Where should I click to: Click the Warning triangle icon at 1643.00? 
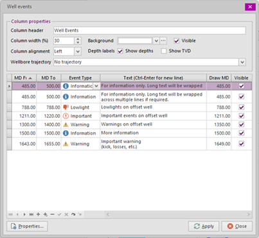66,144
